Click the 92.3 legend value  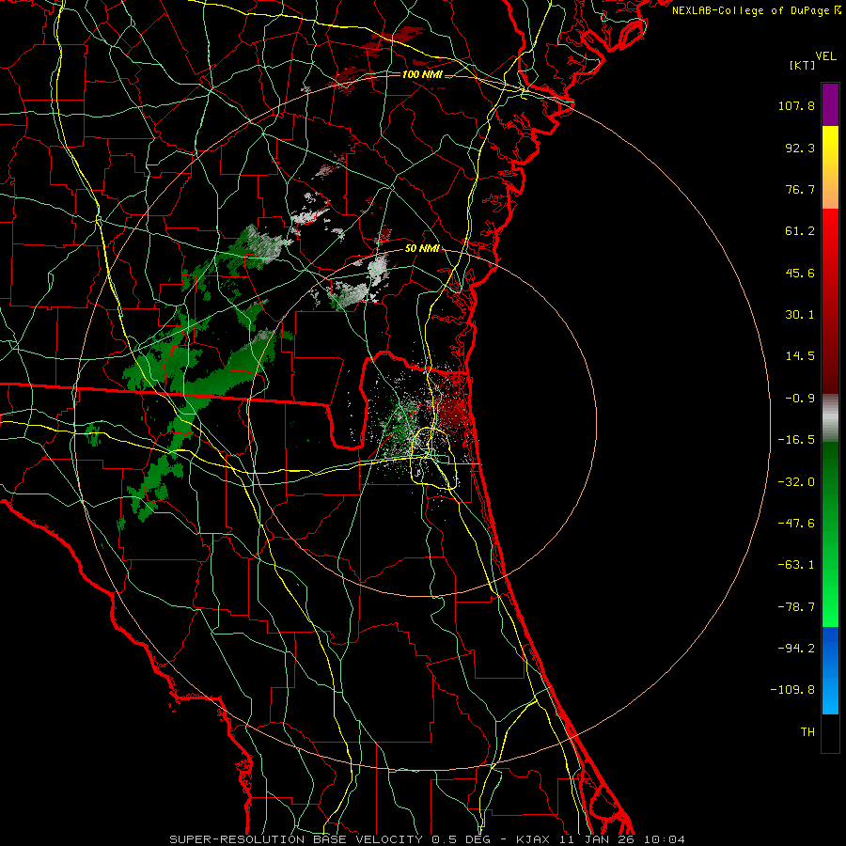800,148
